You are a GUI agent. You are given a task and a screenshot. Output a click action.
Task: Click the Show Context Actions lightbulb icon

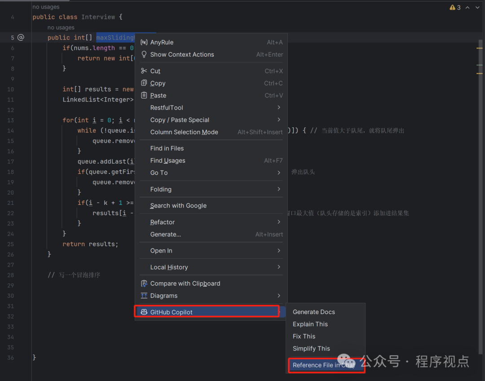pos(144,54)
